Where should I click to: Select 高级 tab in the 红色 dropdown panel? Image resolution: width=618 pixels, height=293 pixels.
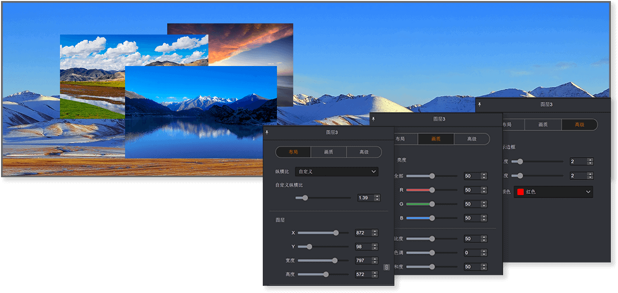579,124
